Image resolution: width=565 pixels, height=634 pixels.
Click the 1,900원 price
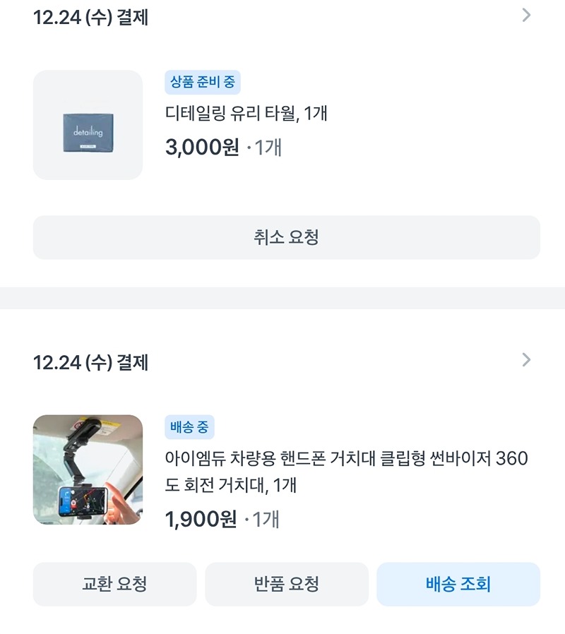tap(201, 519)
